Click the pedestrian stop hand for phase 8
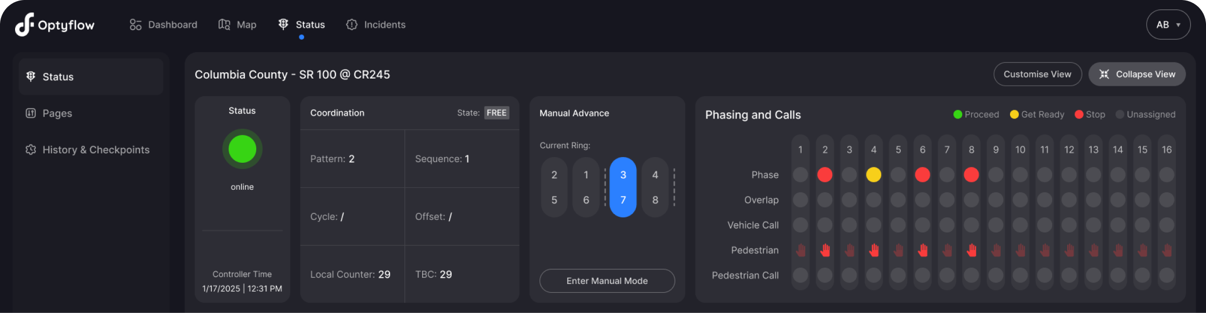This screenshot has height=313, width=1206. 972,251
